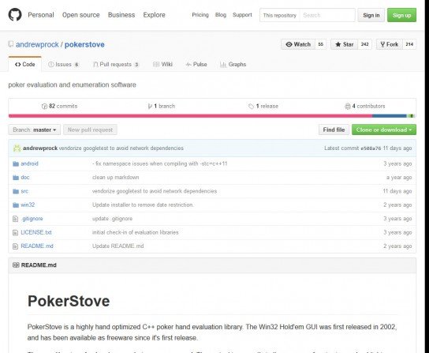Screen dimensions: 429x353
Task: Click andrewprock avatar in latest commit row
Action: click(x=17, y=148)
